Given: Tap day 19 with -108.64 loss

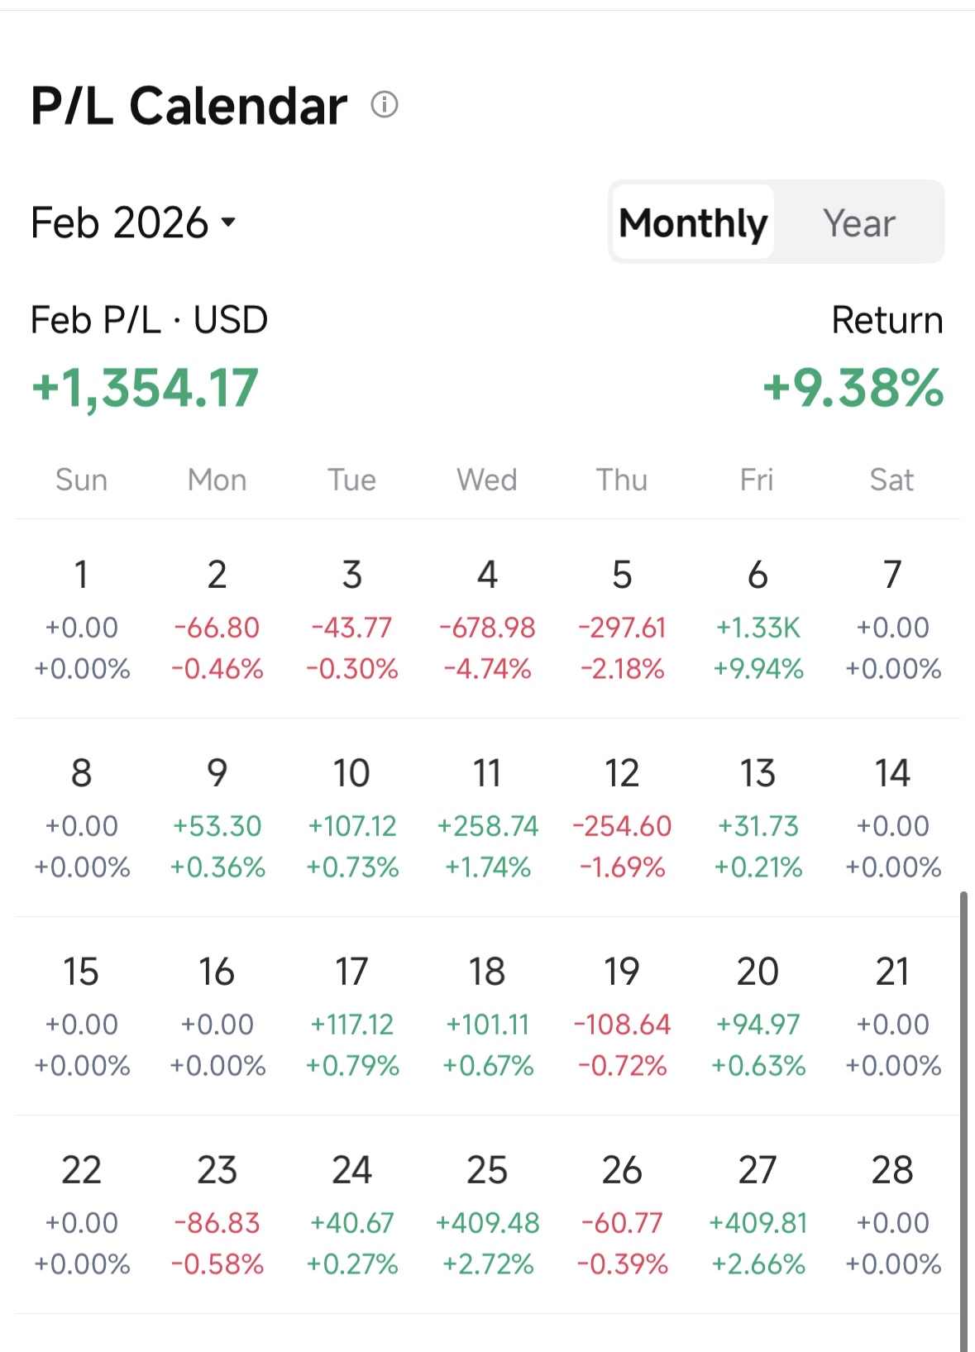Looking at the screenshot, I should [x=622, y=1016].
